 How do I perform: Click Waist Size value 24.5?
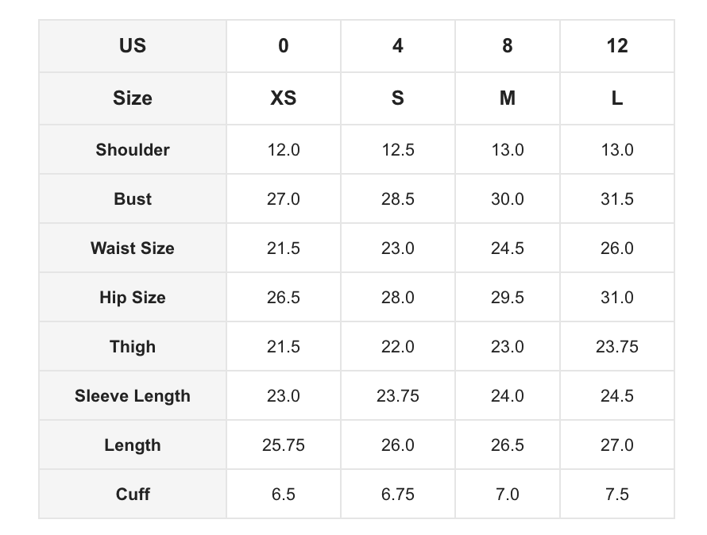pos(508,248)
